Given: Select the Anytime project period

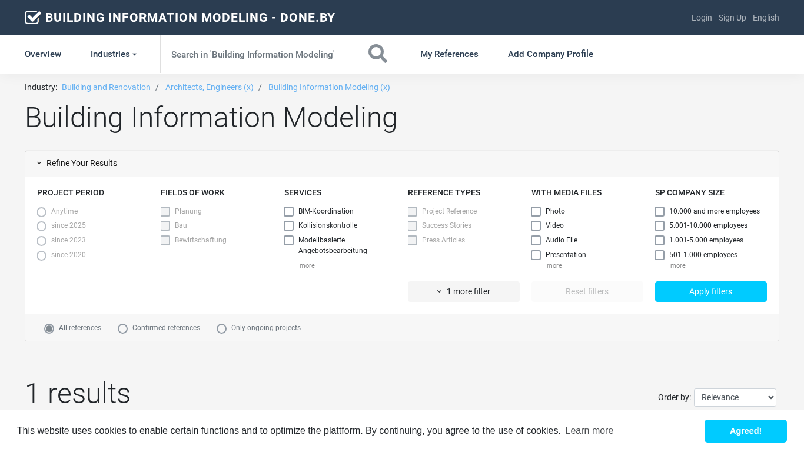Looking at the screenshot, I should point(42,212).
